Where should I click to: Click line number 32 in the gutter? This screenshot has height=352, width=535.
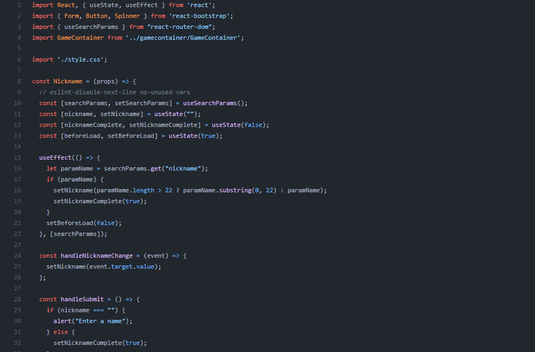17,342
